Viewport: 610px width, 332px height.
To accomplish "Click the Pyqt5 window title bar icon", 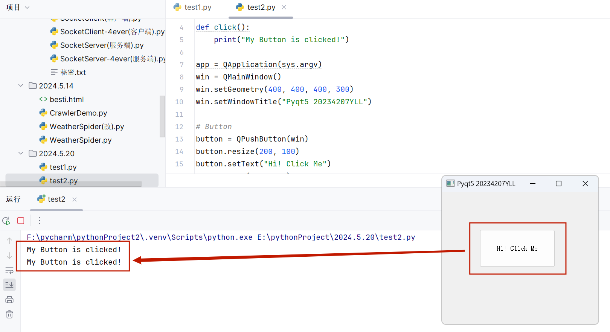I will (x=450, y=183).
